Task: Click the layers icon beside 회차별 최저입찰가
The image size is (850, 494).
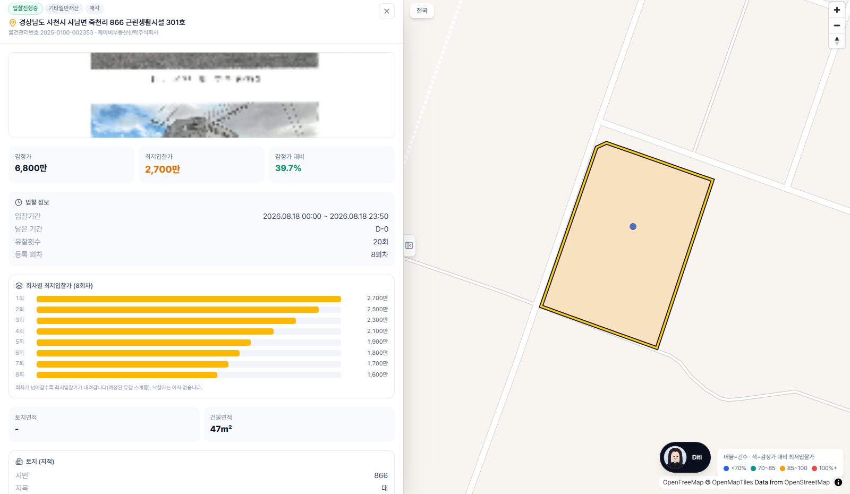Action: pyautogui.click(x=19, y=286)
